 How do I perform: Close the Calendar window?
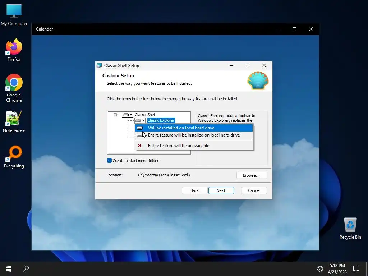[x=311, y=29]
